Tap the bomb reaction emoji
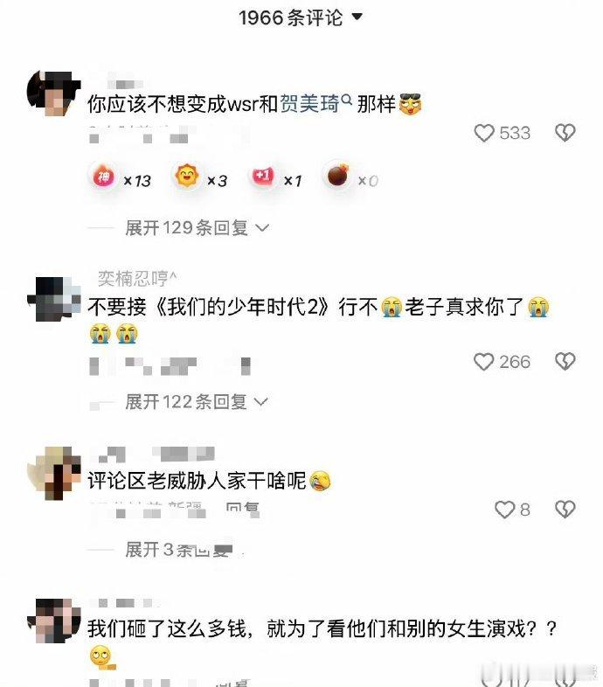 338,177
